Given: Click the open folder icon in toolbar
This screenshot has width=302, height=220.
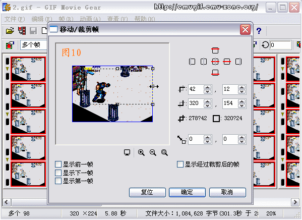Looking at the screenshot, I should pos(10,31).
